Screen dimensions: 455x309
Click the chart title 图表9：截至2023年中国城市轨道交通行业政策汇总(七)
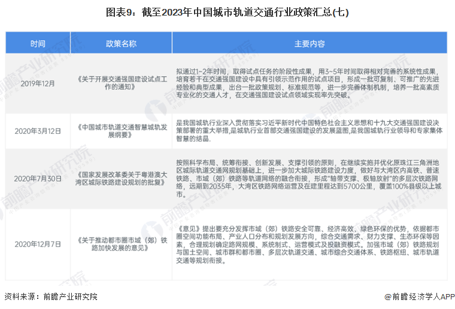point(227,12)
